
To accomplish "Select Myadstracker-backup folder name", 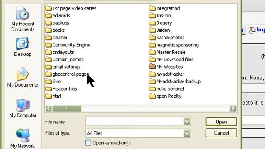I will (x=178, y=82).
